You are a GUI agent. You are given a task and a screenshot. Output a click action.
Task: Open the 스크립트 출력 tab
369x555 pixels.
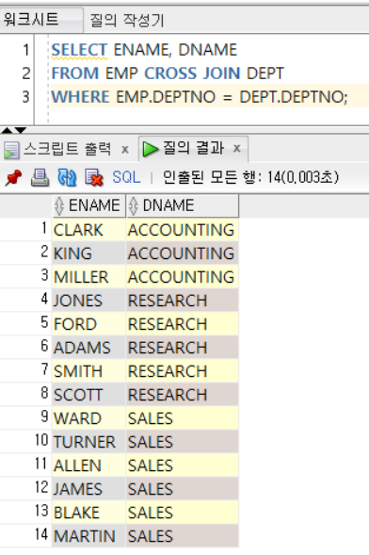point(67,149)
